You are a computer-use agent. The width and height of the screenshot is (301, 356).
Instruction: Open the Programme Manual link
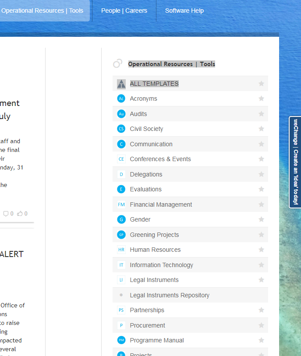click(157, 340)
